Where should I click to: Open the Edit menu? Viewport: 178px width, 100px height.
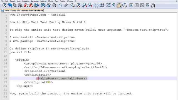click(x=7, y=1)
